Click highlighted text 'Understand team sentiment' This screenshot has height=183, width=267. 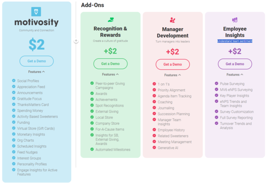click(x=235, y=41)
